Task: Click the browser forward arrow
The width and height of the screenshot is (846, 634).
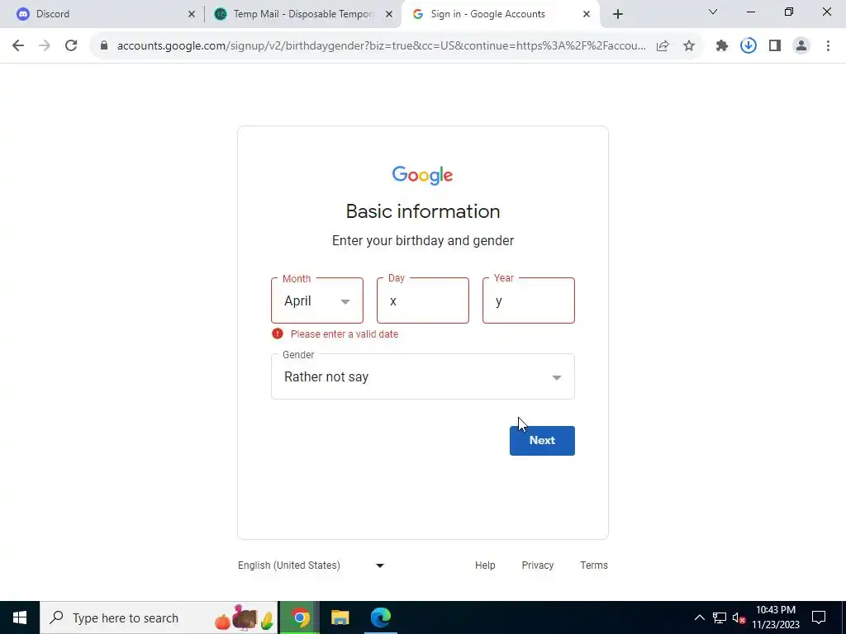Action: coord(45,46)
